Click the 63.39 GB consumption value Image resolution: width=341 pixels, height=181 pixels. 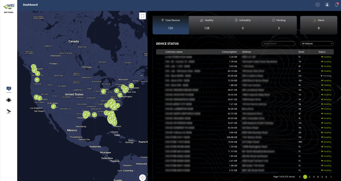pyautogui.click(x=232, y=76)
